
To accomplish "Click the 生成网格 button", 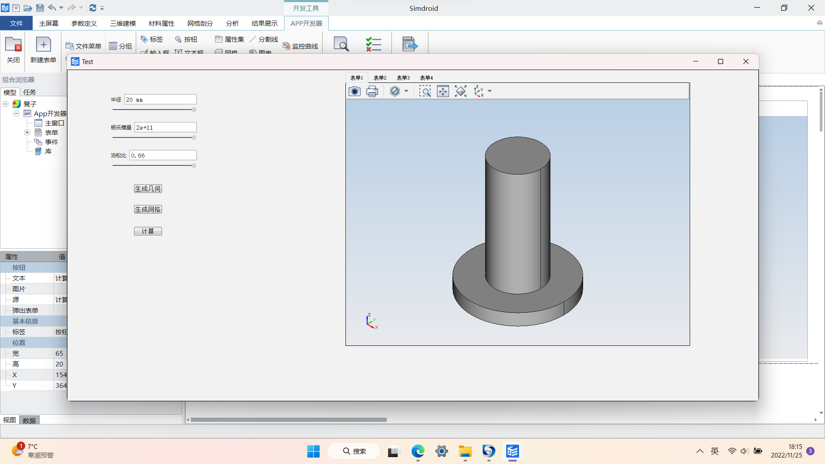I will [x=148, y=209].
